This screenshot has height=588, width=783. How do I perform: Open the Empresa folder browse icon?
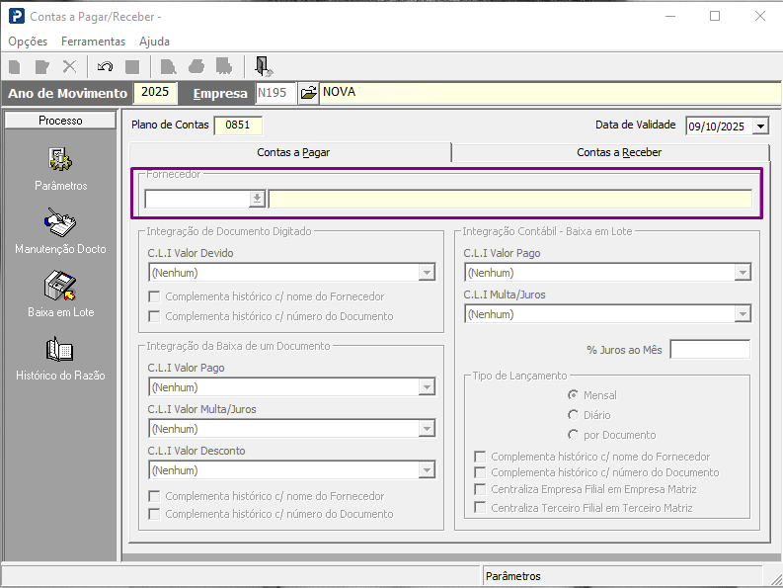click(x=308, y=93)
